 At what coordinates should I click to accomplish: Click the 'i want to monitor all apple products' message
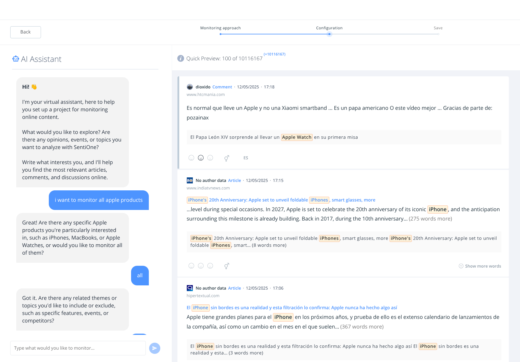point(99,200)
